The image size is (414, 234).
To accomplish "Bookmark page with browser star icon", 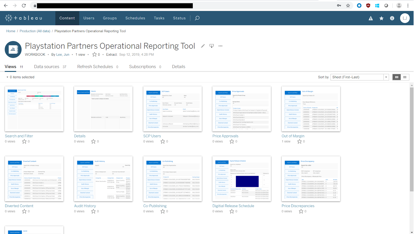I will click(348, 5).
